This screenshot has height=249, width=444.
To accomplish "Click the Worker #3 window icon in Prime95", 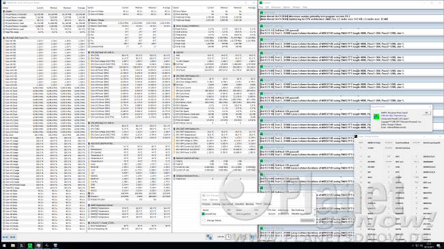I will point(262,53).
